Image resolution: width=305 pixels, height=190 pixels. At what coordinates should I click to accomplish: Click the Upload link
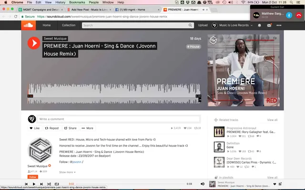click(203, 25)
